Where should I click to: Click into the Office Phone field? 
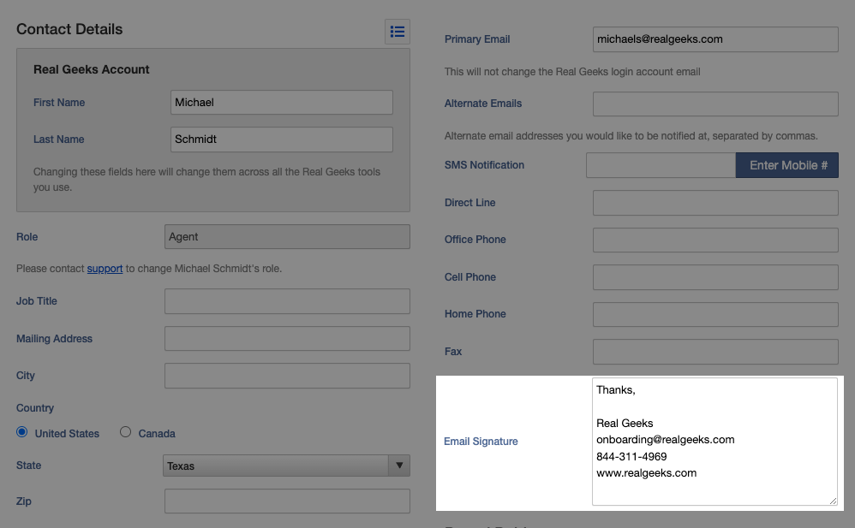coord(715,240)
